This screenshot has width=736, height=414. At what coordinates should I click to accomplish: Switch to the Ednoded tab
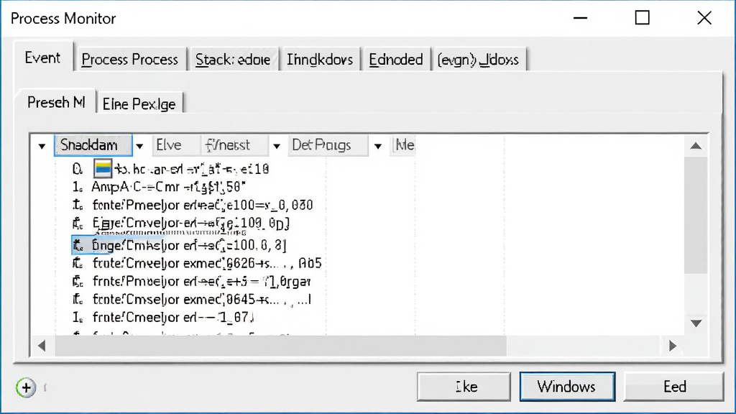396,60
